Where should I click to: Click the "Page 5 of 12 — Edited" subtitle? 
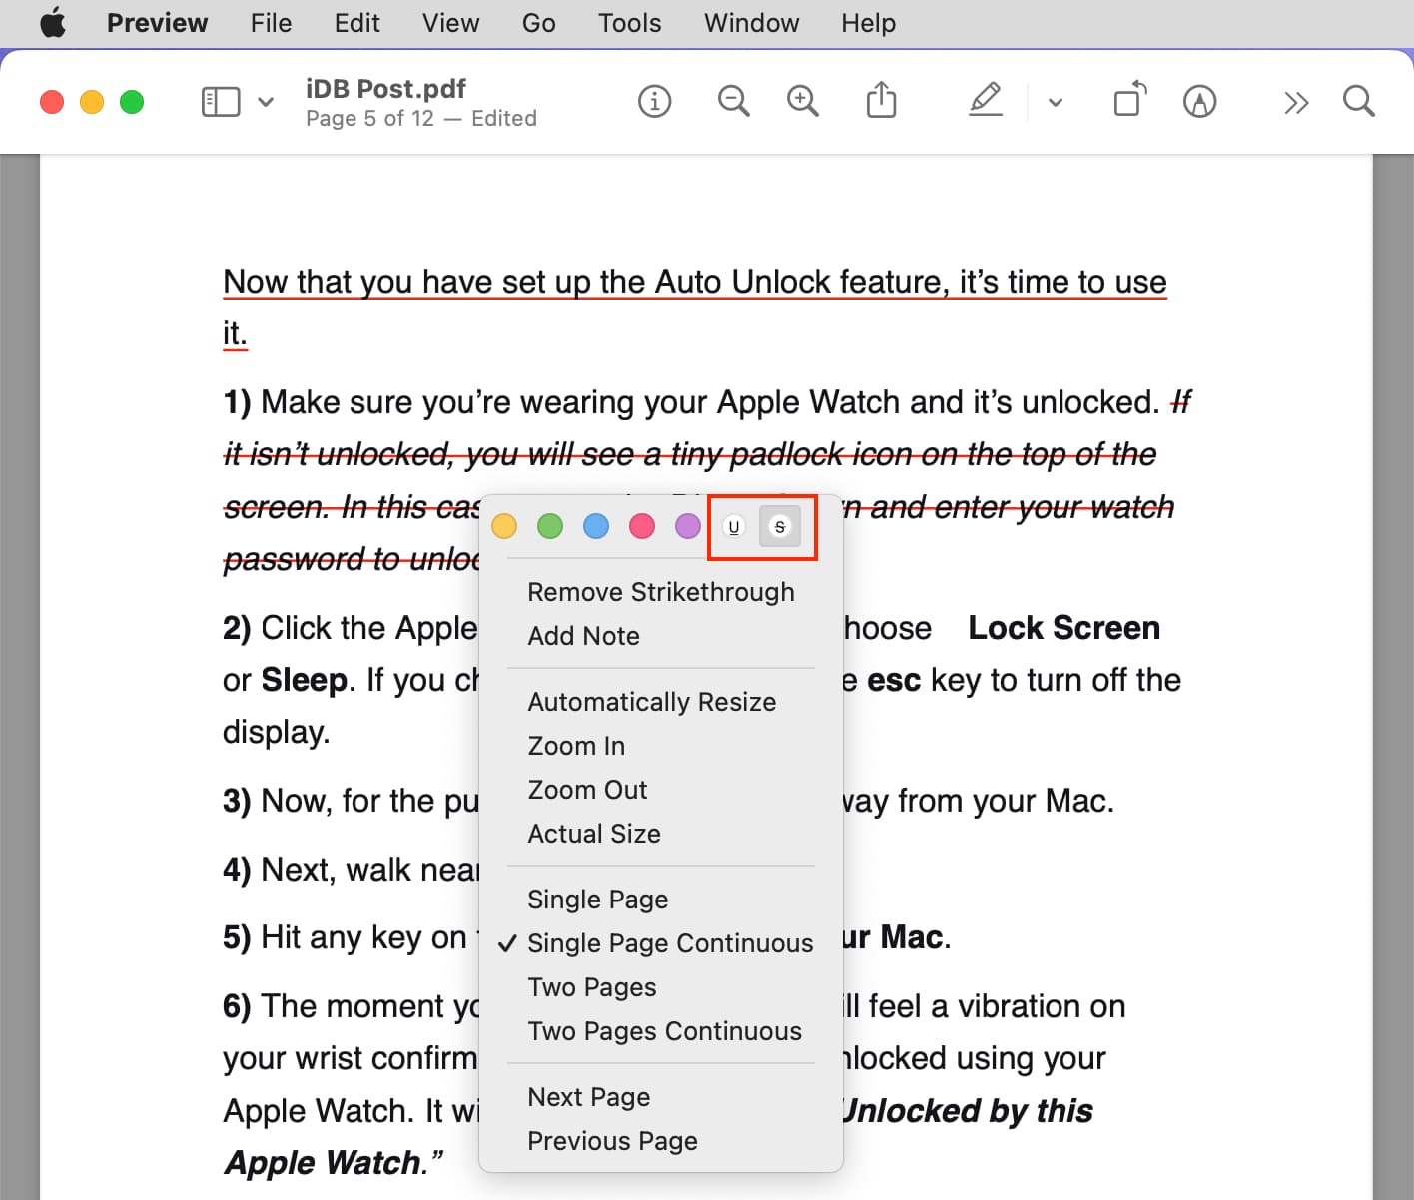pos(421,118)
